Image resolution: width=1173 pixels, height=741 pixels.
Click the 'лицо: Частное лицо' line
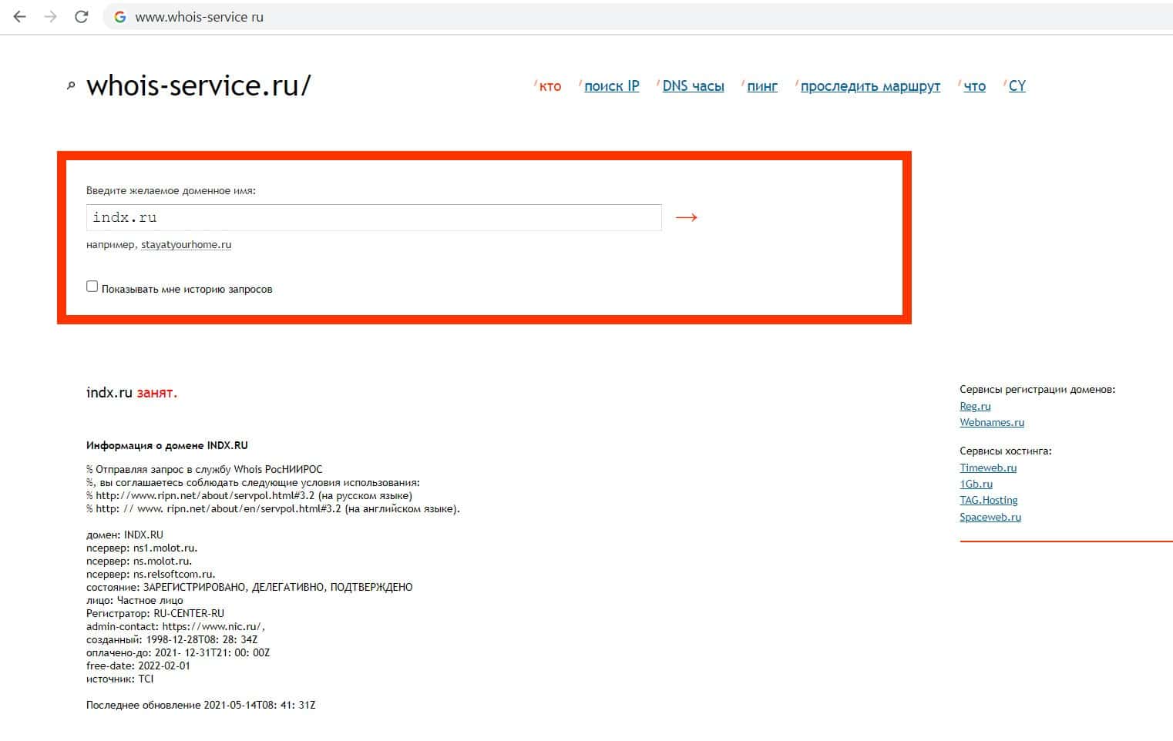(x=135, y=600)
